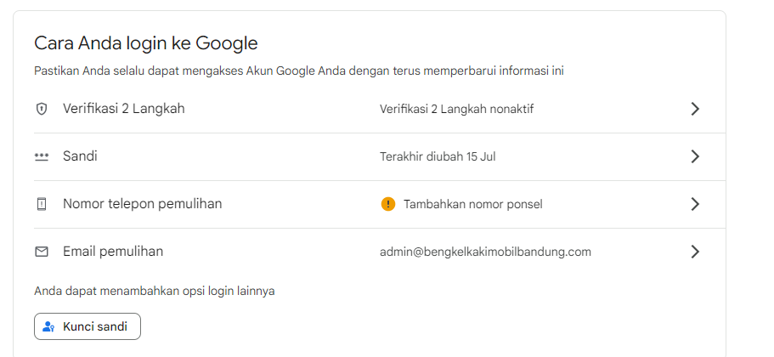Select the Sandi row label
Viewport: 774px width, 357px height.
[80, 156]
